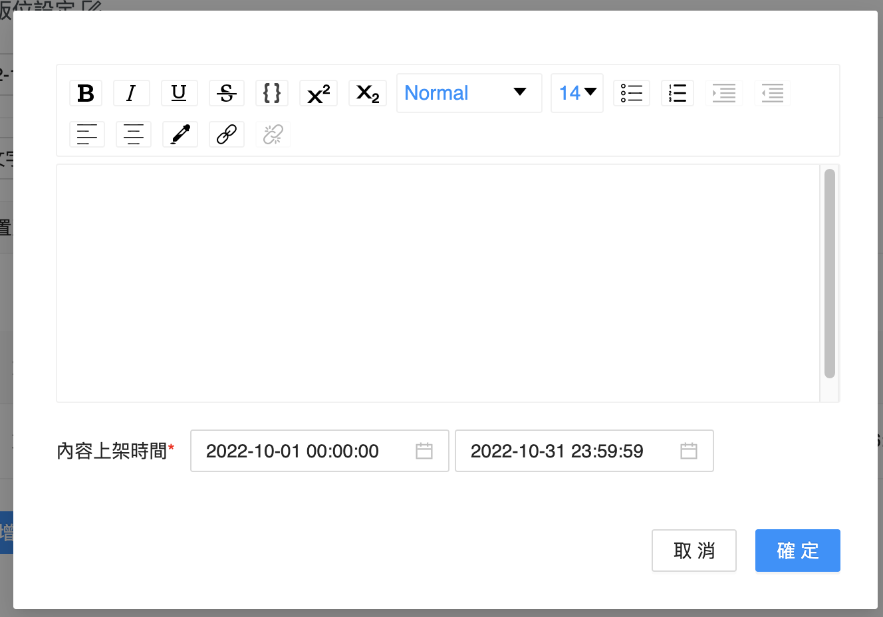Align text to the left
This screenshot has height=617, width=883.
click(x=87, y=134)
